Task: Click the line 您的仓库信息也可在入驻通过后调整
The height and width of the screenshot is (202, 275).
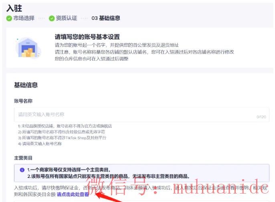Action: (91, 59)
